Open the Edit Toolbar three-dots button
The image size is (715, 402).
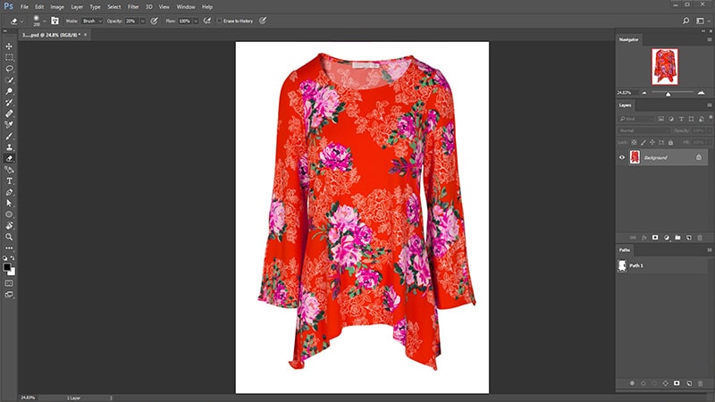[x=9, y=248]
